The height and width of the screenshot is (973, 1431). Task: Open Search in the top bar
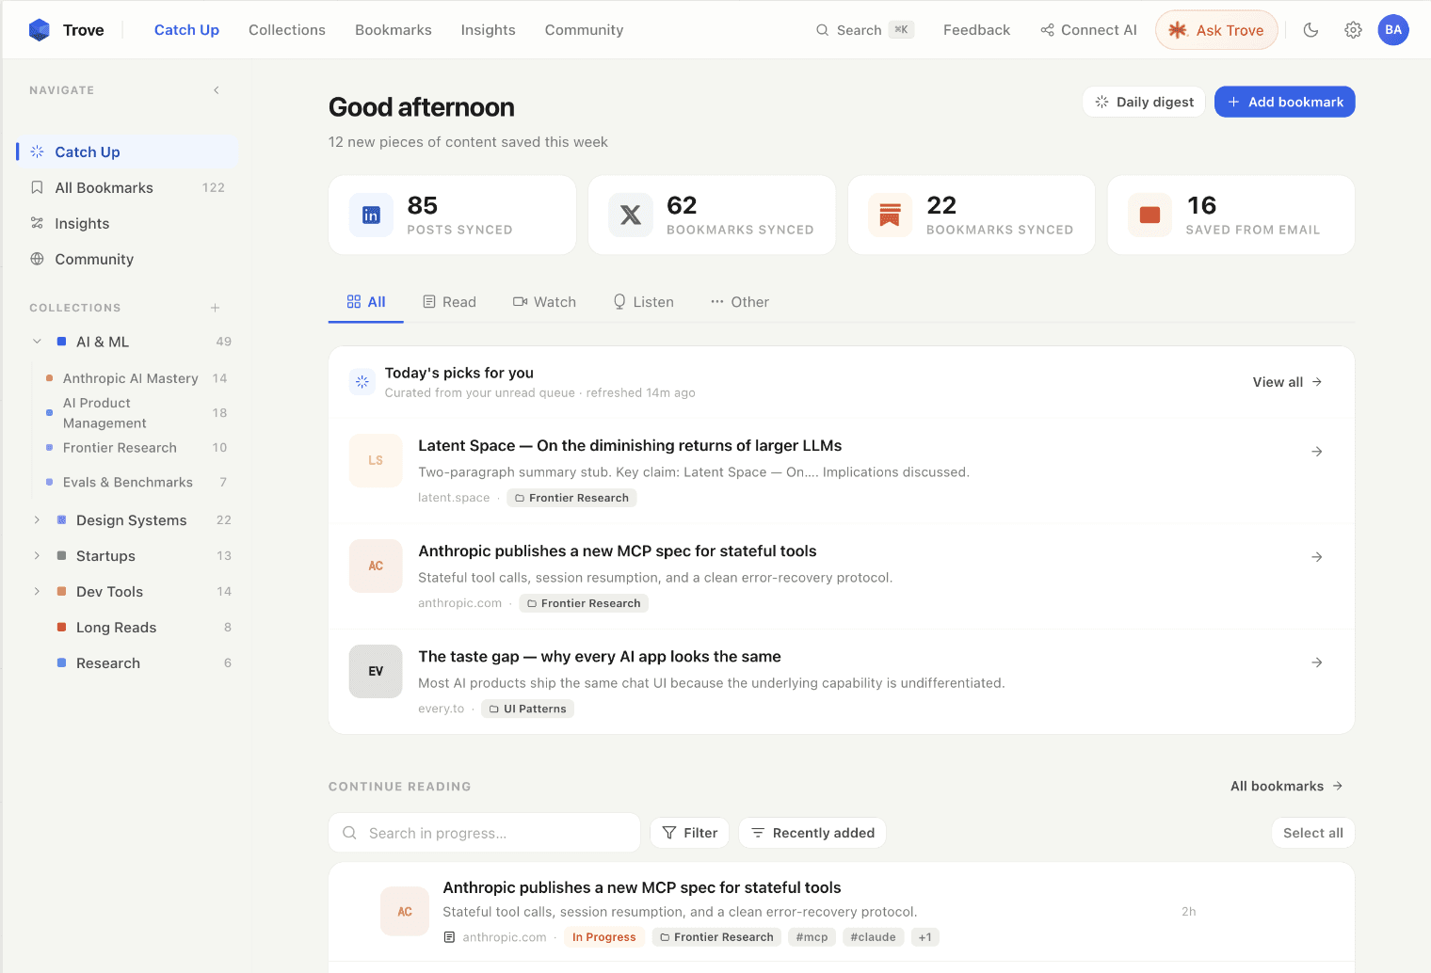point(864,30)
